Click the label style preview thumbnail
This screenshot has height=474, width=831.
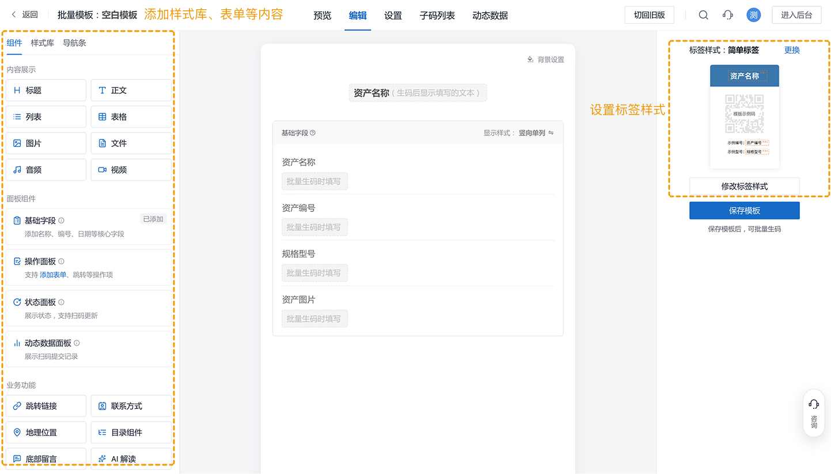coord(744,116)
